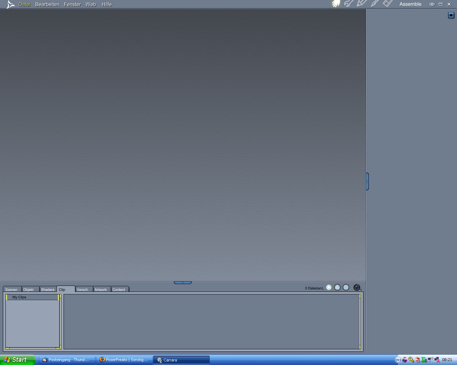
Task: Switch to the Versch. browser tab
Action: [x=84, y=289]
